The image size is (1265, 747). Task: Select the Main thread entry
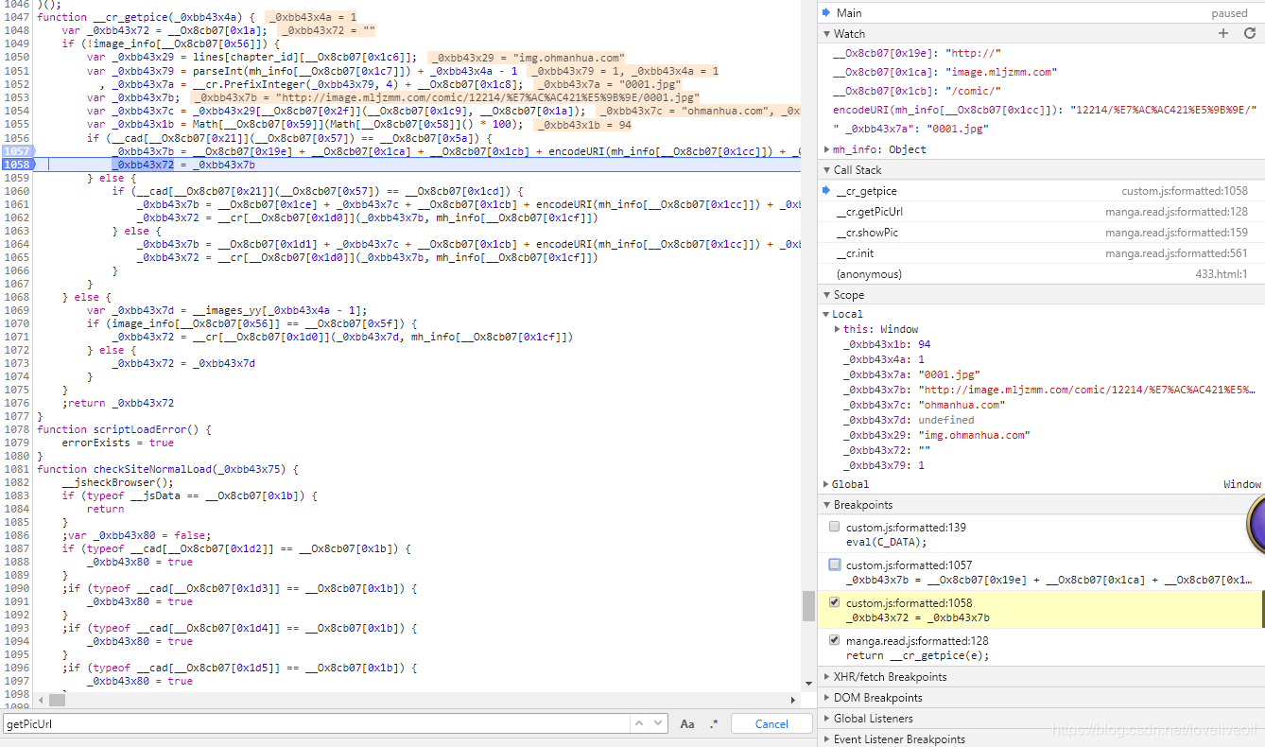1041,13
